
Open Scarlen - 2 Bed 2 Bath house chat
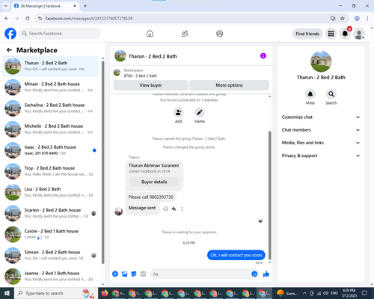50,213
